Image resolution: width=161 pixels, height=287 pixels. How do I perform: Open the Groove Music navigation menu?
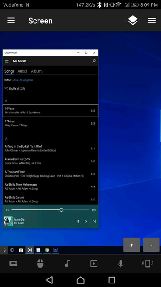click(x=7, y=61)
